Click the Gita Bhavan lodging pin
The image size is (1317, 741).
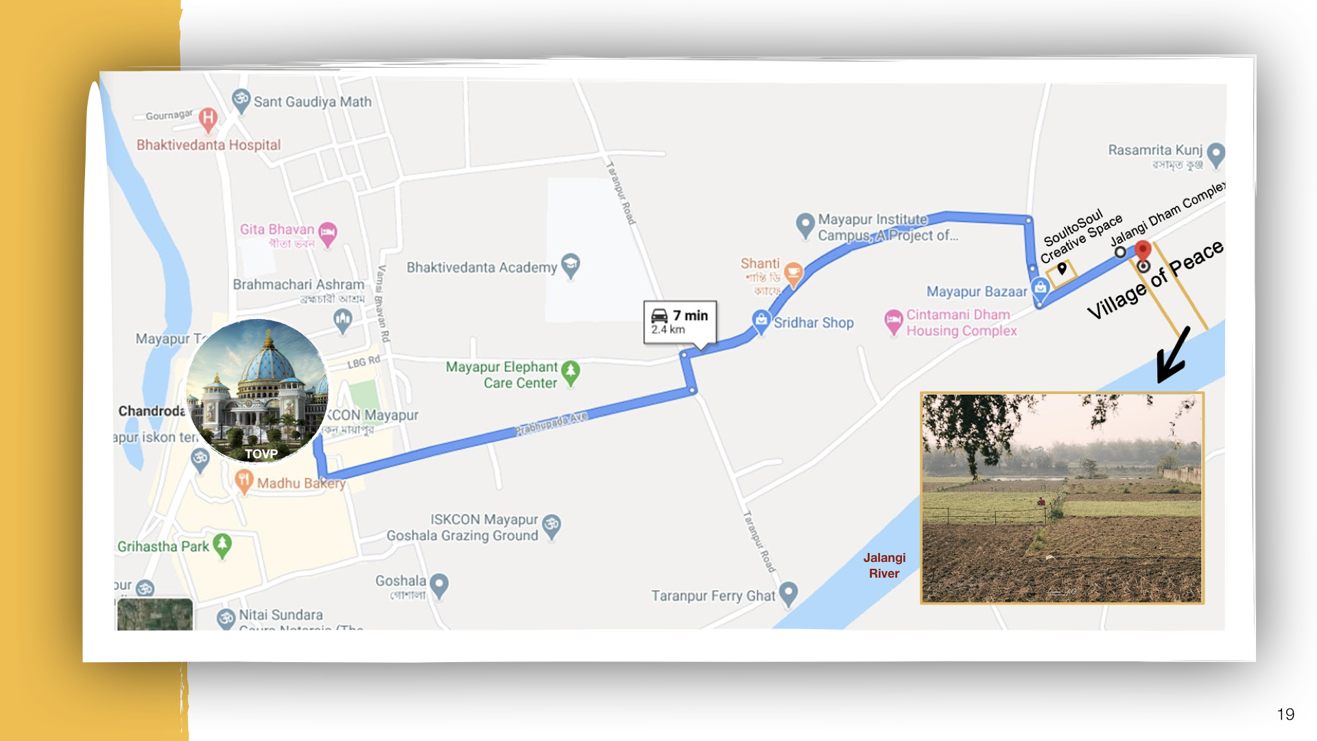(x=328, y=233)
